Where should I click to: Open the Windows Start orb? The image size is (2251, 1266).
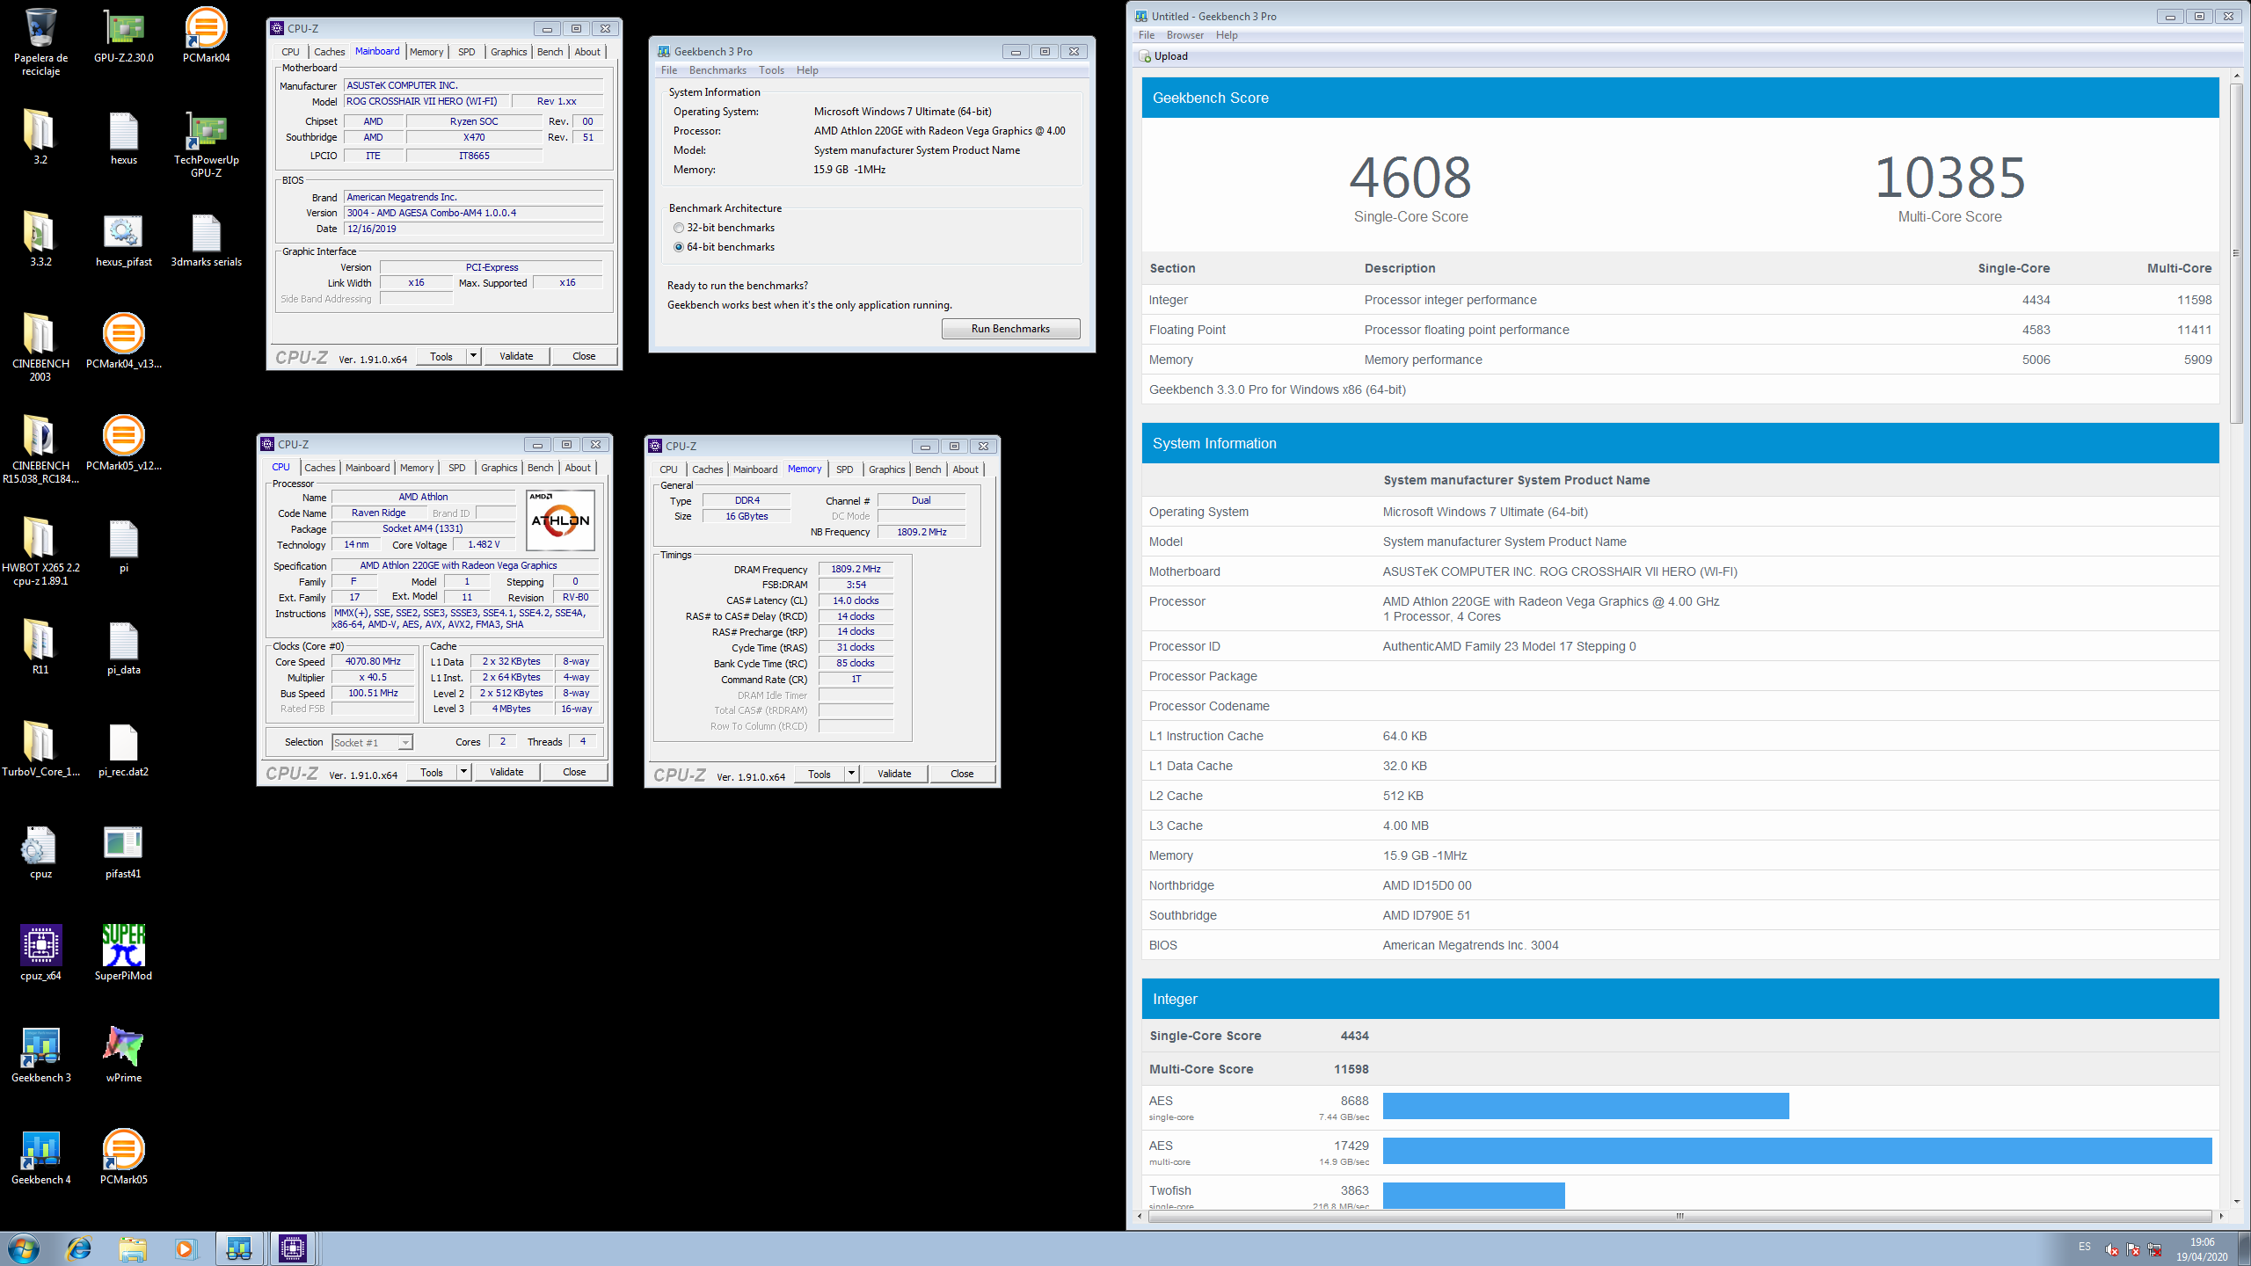(24, 1248)
